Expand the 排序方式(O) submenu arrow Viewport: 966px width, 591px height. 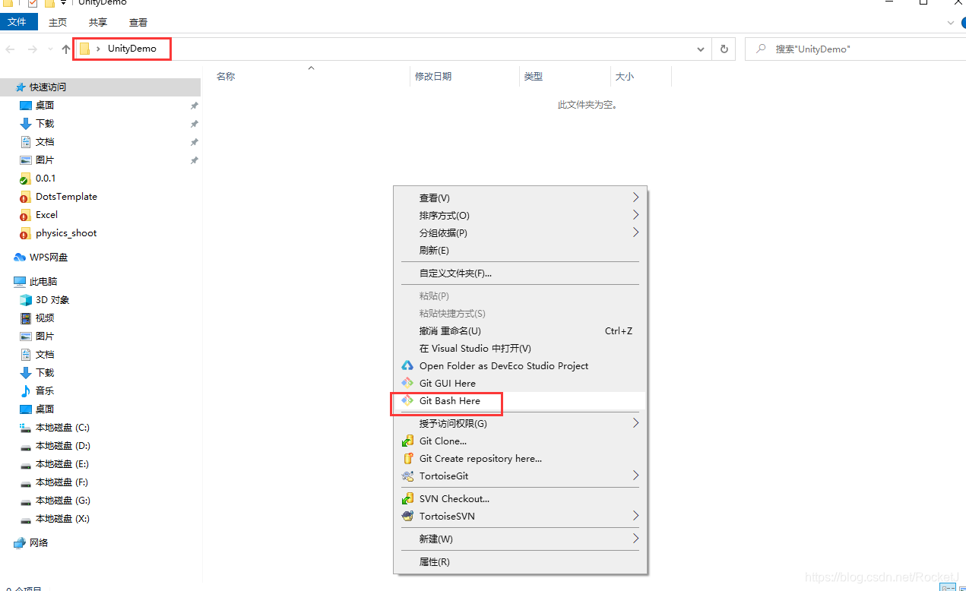636,215
